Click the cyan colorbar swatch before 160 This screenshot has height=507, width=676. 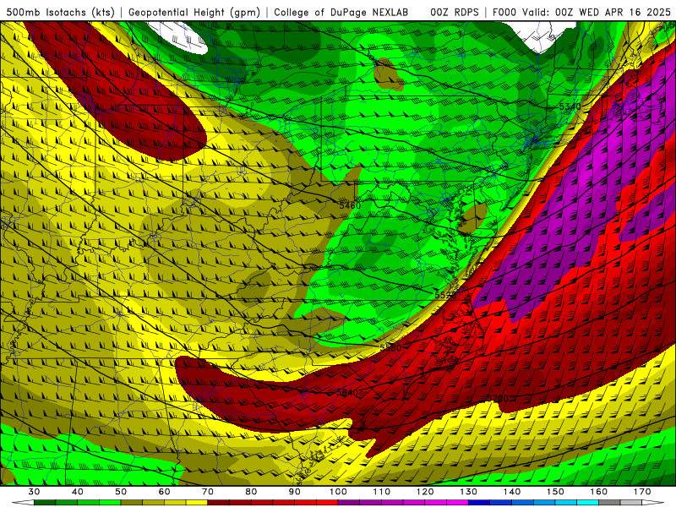588,503
